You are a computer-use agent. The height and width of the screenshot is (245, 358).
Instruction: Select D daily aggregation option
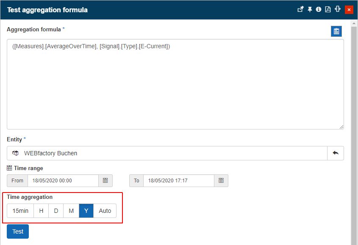click(56, 211)
